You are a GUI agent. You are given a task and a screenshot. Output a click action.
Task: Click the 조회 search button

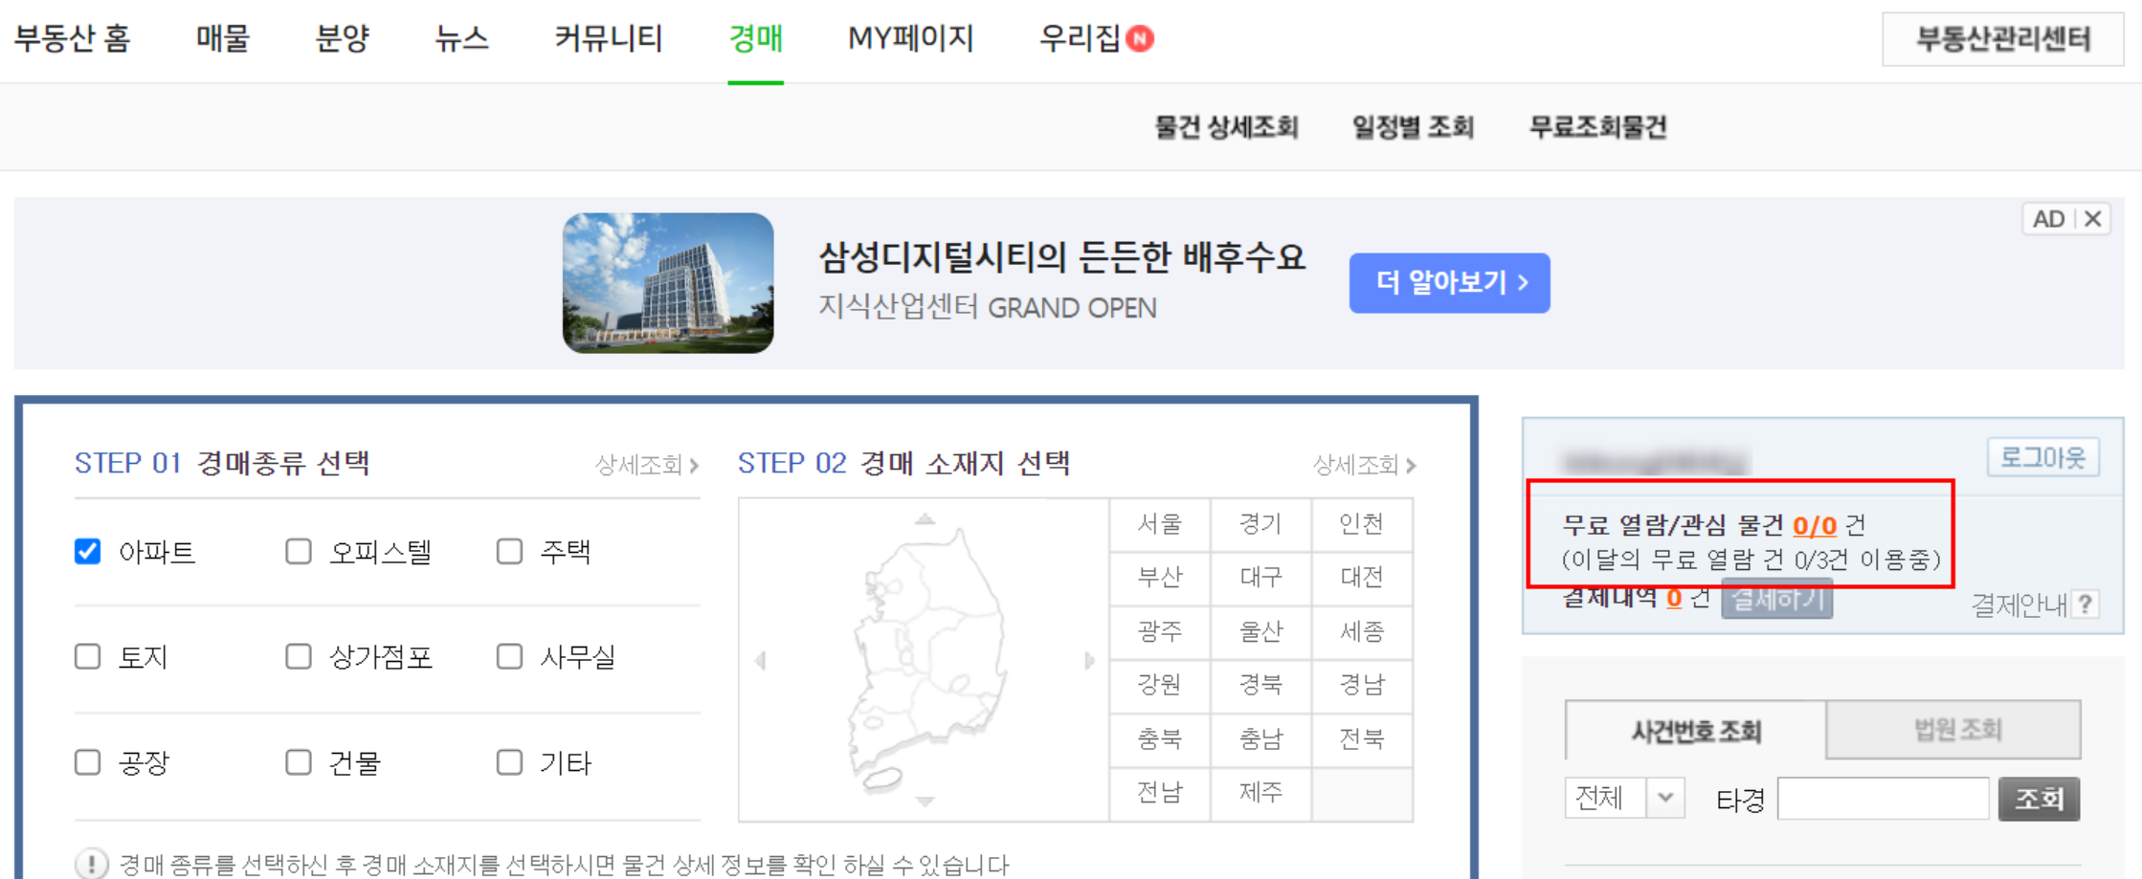tap(2039, 799)
